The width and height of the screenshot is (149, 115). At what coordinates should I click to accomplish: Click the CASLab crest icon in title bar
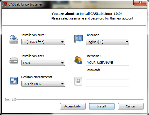(x=5, y=4)
